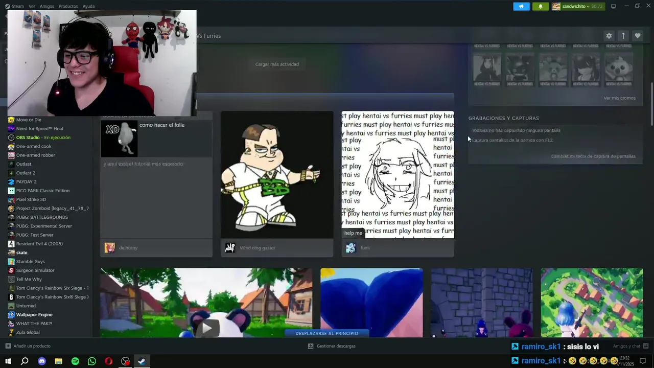Click the upward arrow icon button

(623, 36)
